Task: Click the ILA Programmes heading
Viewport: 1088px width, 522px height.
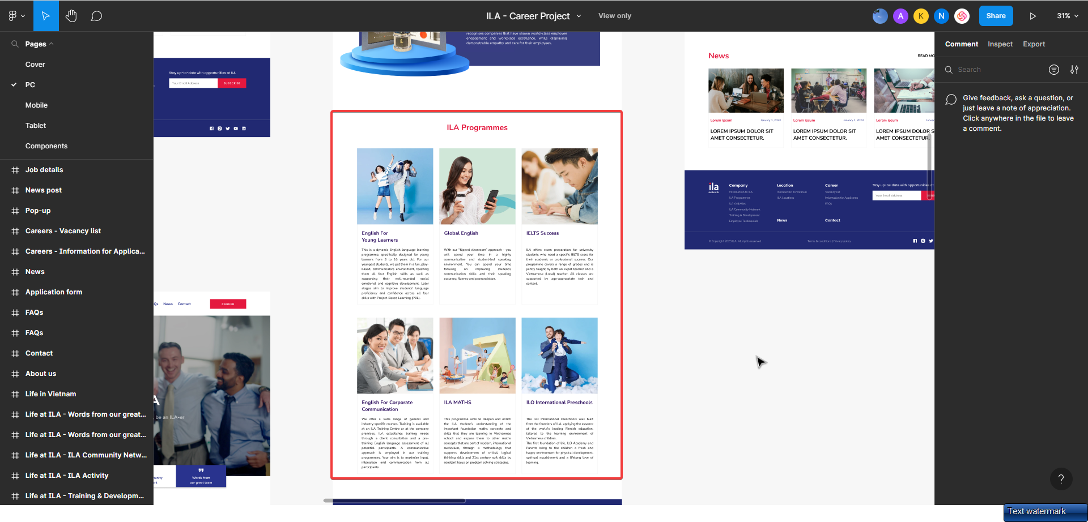Action: [477, 127]
